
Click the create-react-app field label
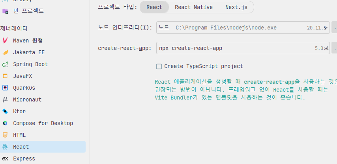coord(125,48)
